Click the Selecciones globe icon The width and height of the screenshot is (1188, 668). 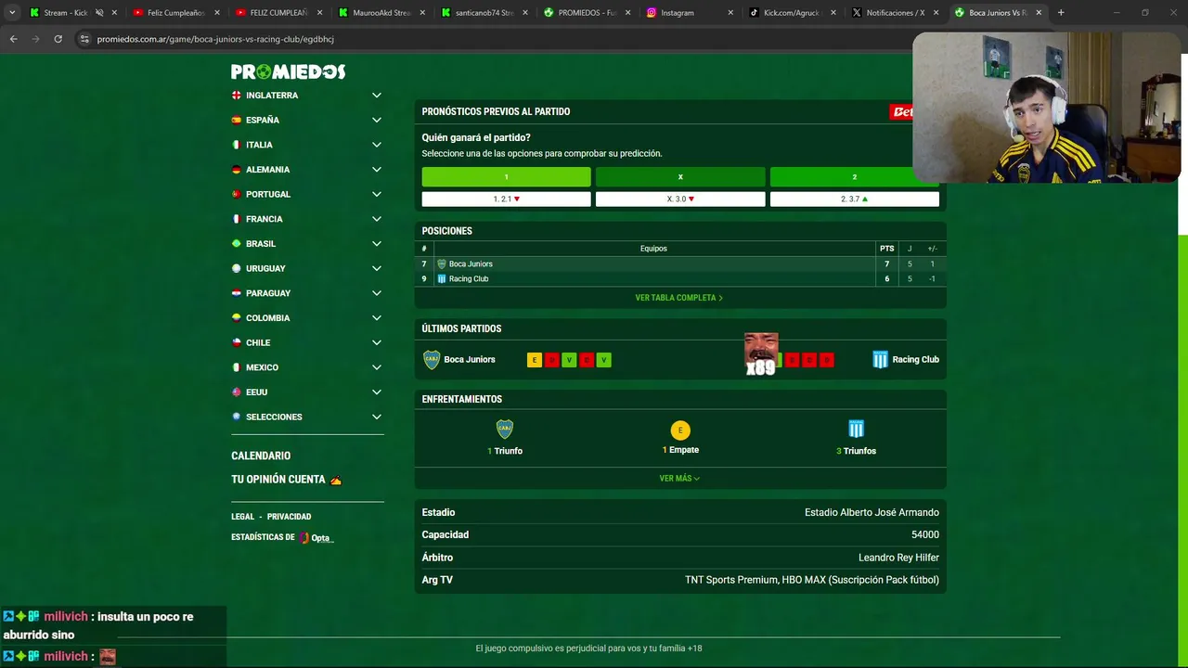237,417
